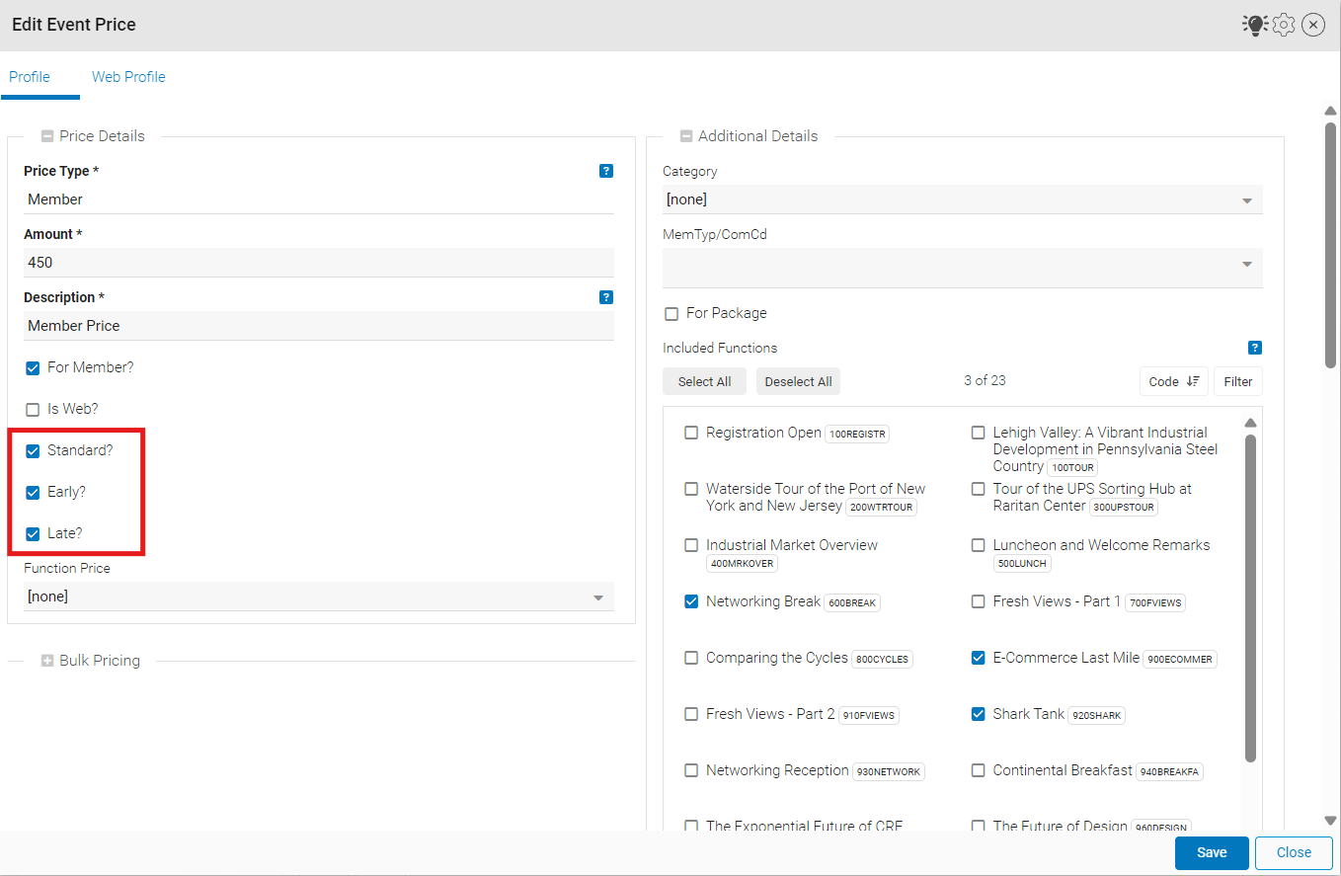1341x876 pixels.
Task: Click the Select All button
Action: [704, 381]
